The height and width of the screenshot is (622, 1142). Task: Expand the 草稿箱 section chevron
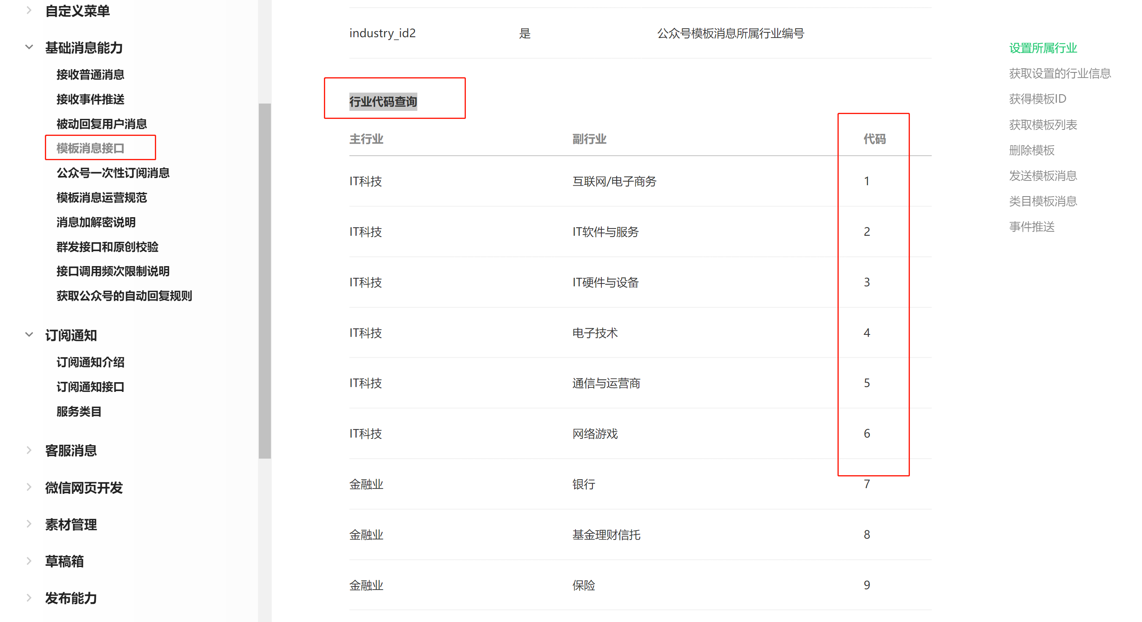pyautogui.click(x=29, y=561)
